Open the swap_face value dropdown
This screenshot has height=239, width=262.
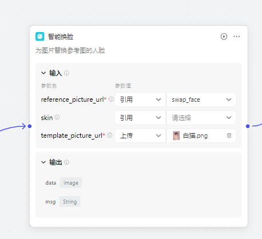(x=201, y=99)
